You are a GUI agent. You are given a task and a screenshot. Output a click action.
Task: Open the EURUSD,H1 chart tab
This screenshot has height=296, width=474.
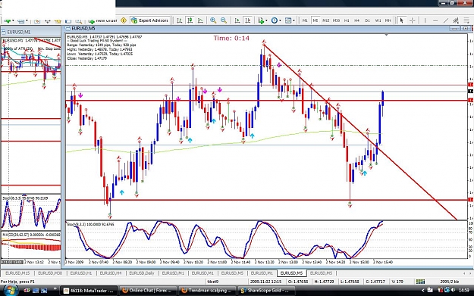(81, 273)
